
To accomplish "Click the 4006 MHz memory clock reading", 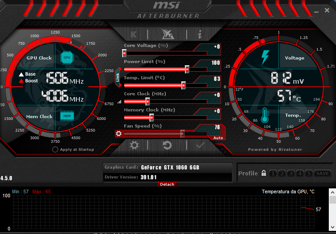I will click(x=62, y=96).
